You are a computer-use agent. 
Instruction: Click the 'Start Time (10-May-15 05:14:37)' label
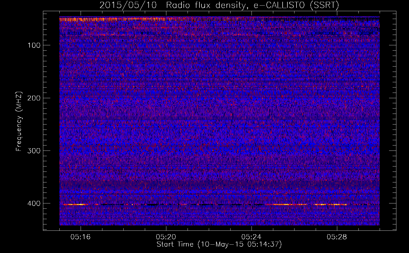(x=219, y=244)
